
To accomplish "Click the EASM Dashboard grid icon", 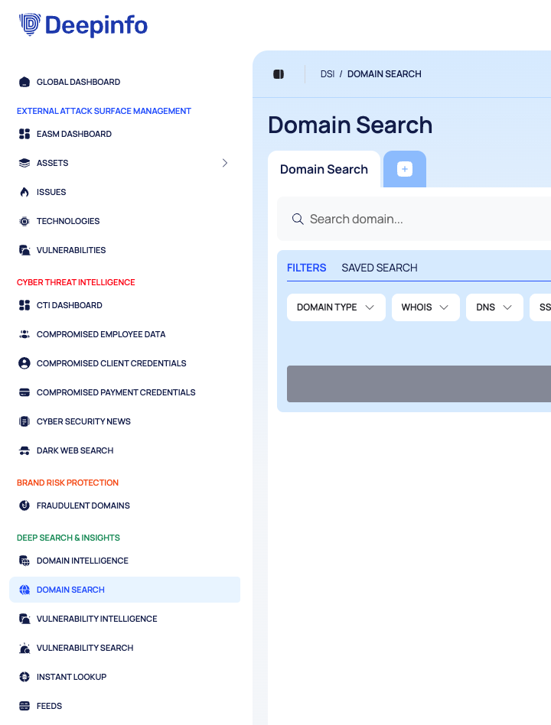I will click(24, 134).
